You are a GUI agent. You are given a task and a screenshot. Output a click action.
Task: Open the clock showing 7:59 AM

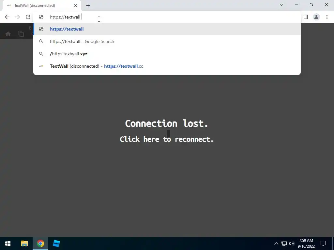point(306,243)
